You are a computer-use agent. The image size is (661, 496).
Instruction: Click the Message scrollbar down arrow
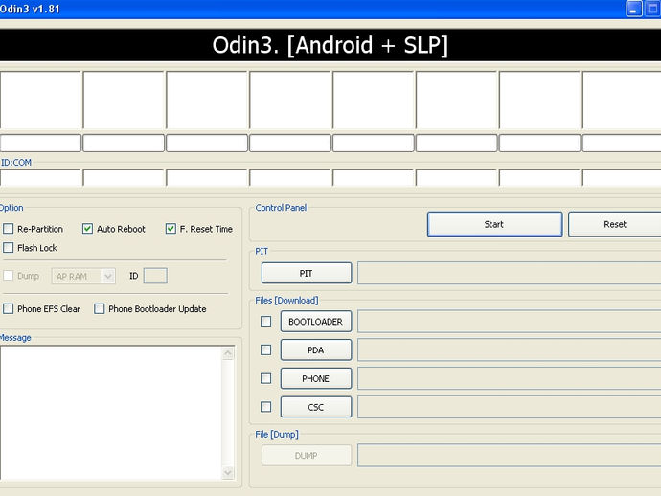click(x=228, y=473)
